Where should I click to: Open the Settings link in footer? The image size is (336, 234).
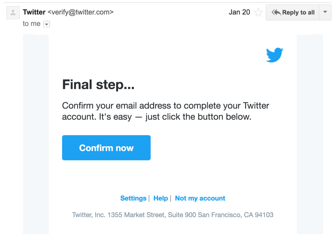click(x=133, y=198)
